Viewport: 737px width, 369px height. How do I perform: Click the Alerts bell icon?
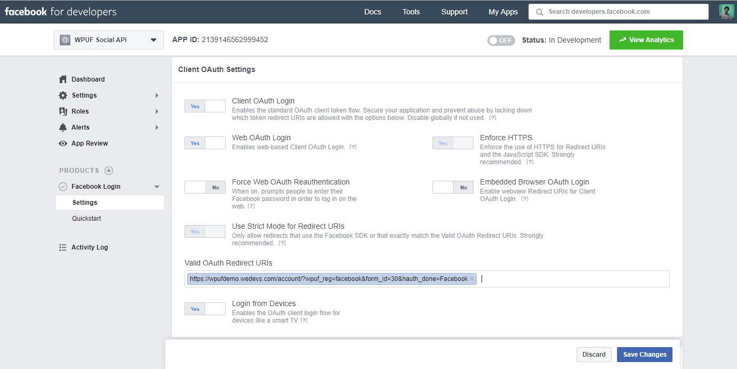coord(63,127)
